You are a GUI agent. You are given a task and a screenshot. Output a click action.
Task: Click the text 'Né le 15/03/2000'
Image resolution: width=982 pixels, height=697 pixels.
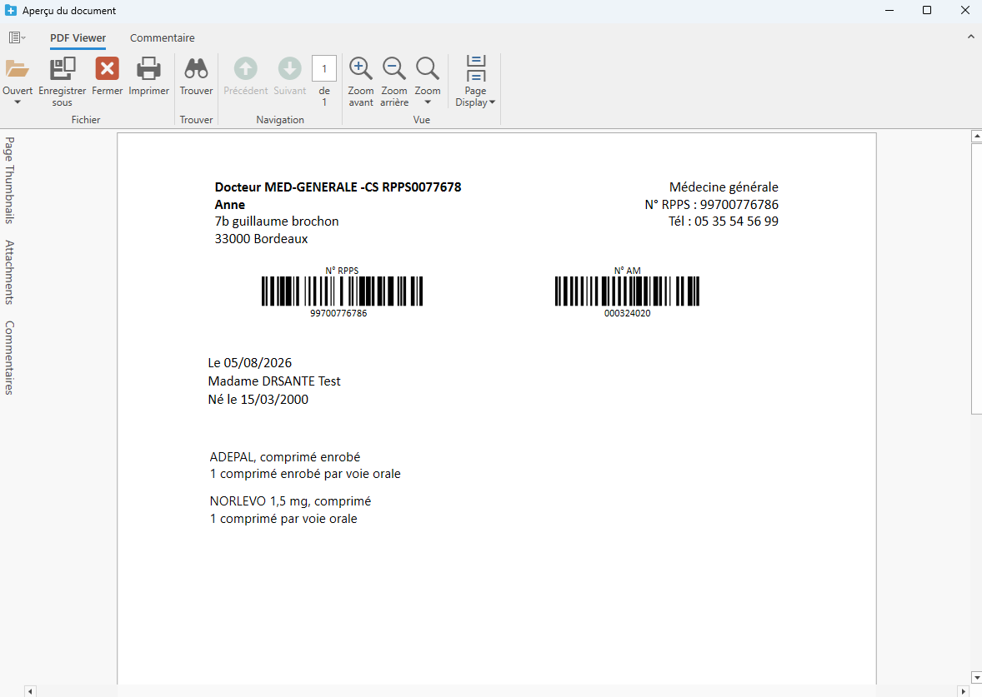tap(258, 399)
